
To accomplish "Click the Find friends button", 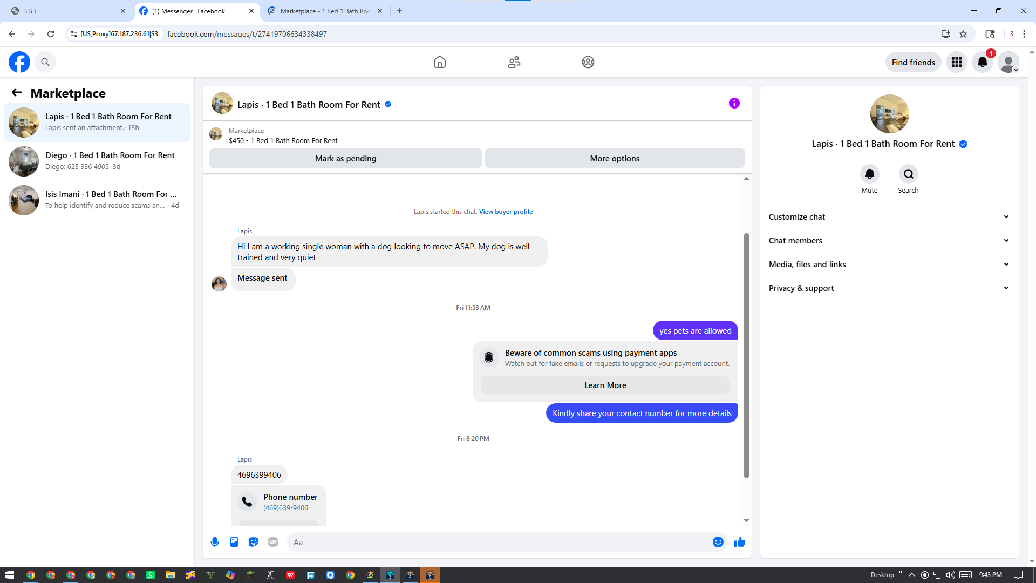I will pyautogui.click(x=914, y=62).
